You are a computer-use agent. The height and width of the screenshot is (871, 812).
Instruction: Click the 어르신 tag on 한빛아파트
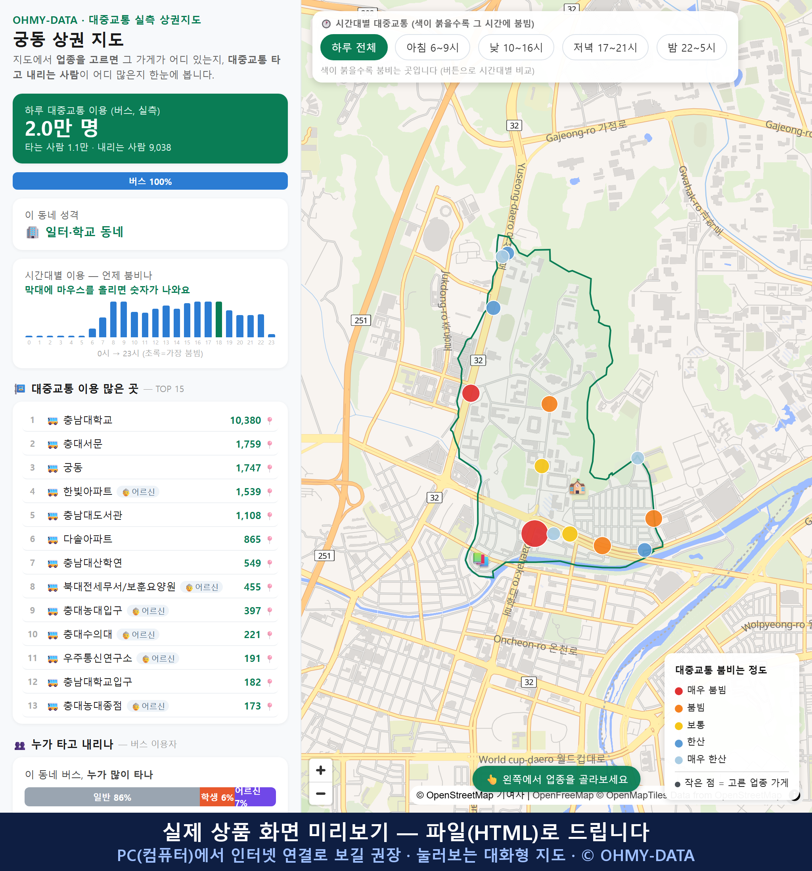138,492
